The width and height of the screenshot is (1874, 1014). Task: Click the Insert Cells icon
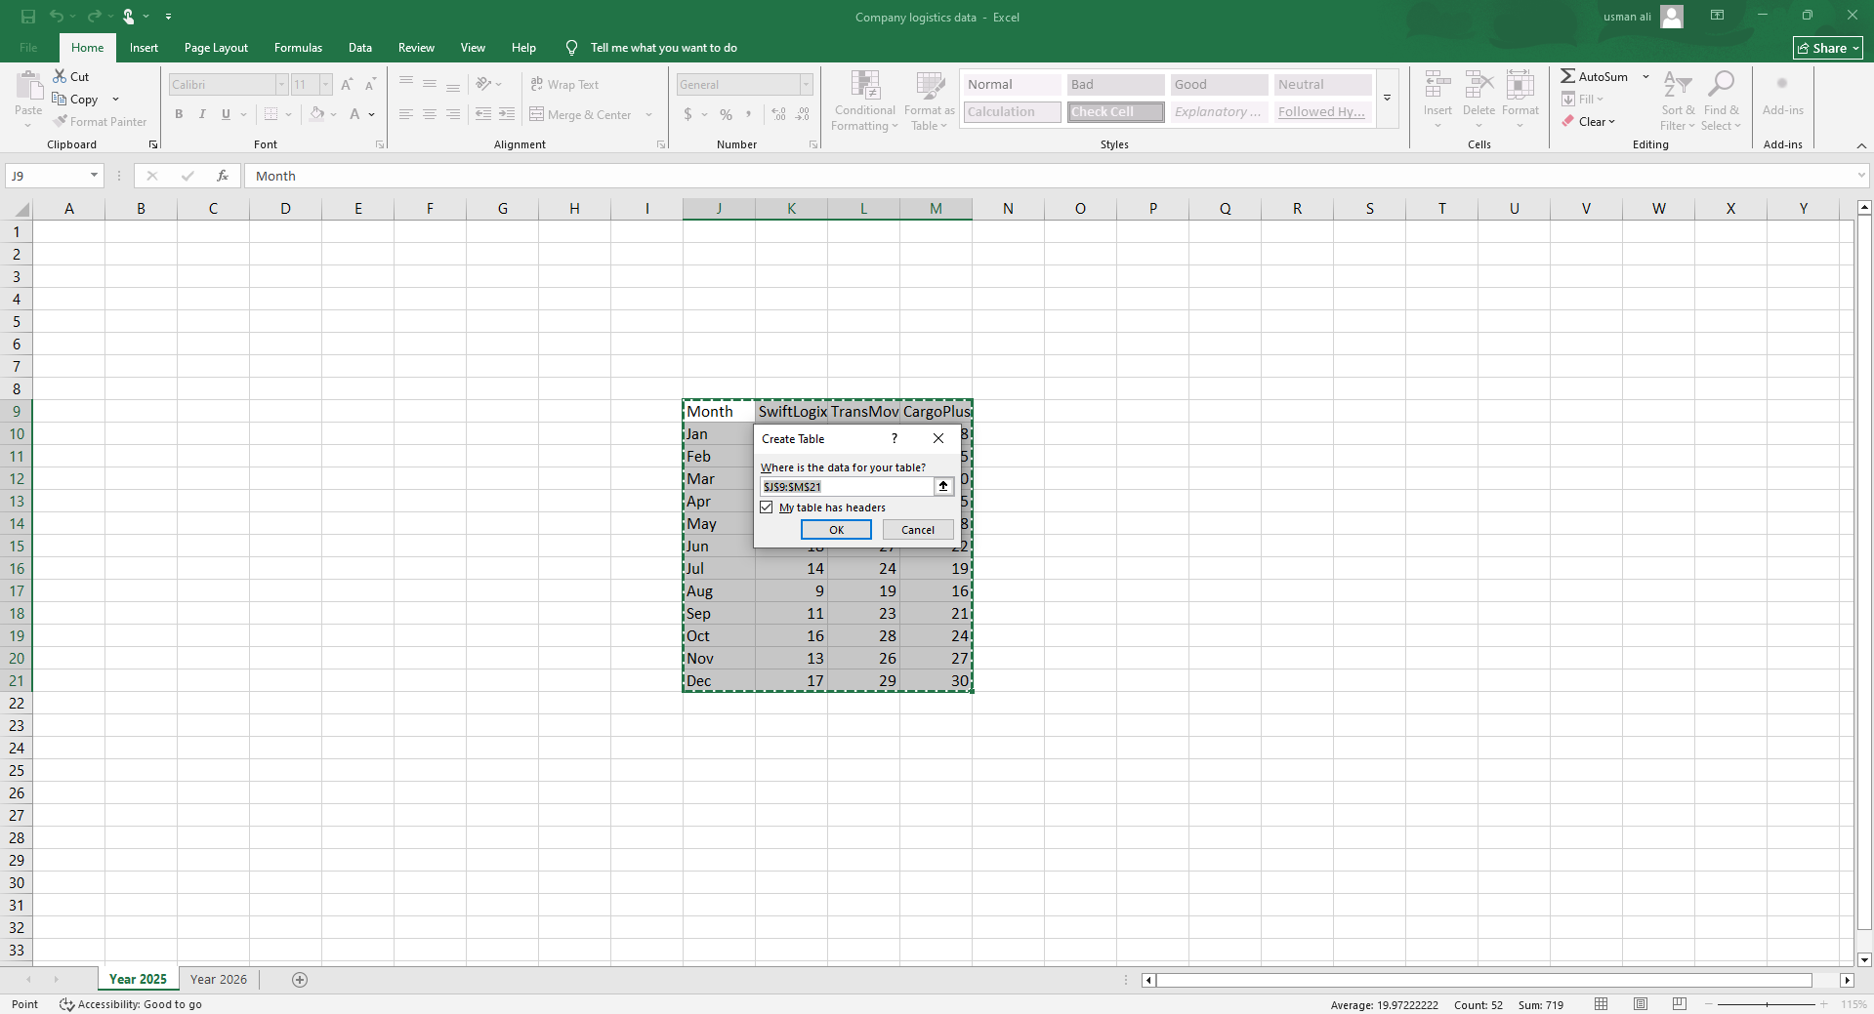click(x=1437, y=85)
